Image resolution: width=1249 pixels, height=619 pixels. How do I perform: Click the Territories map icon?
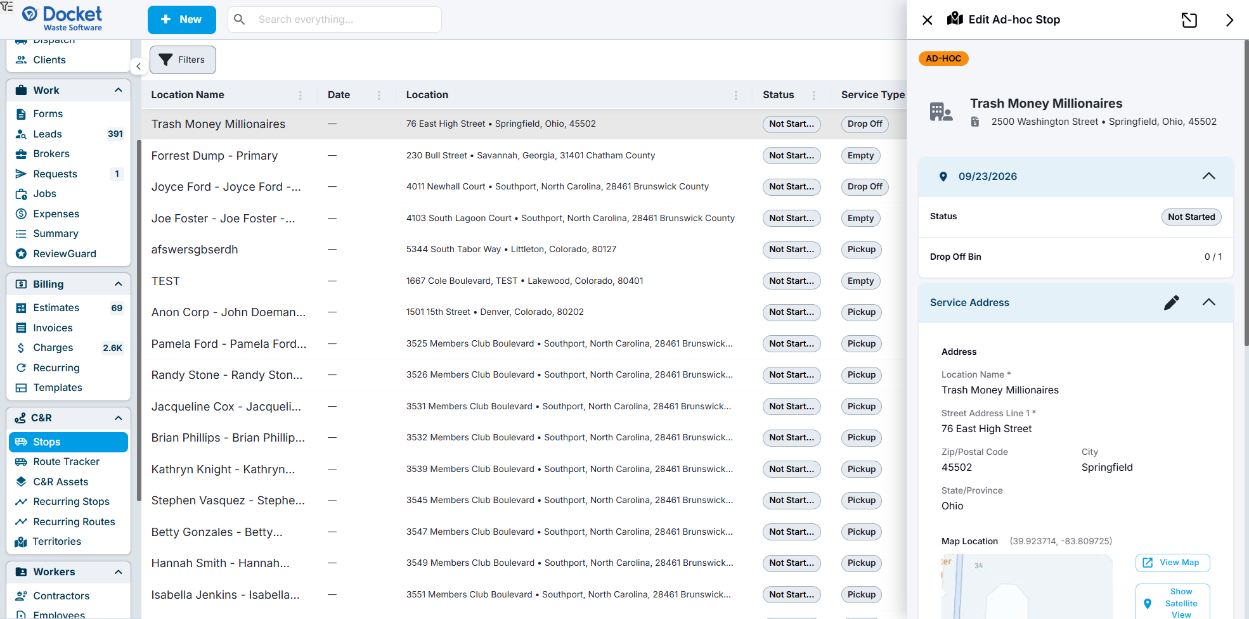click(x=21, y=542)
